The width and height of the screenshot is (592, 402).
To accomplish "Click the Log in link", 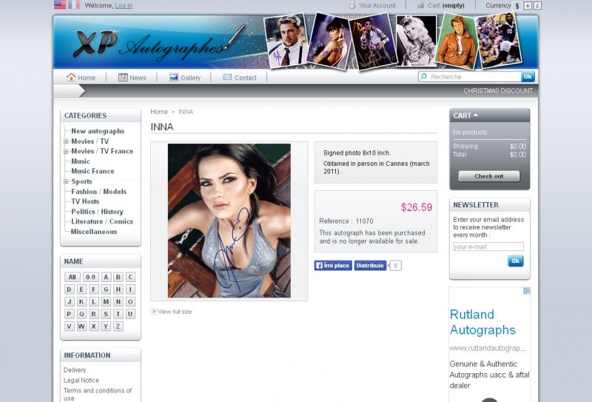I will pyautogui.click(x=124, y=5).
